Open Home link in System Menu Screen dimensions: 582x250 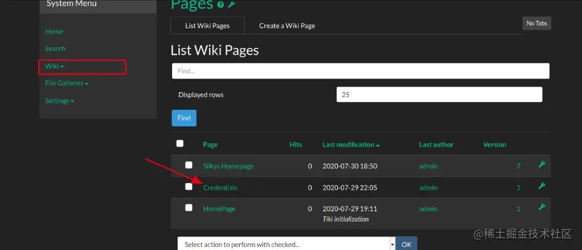(x=54, y=31)
